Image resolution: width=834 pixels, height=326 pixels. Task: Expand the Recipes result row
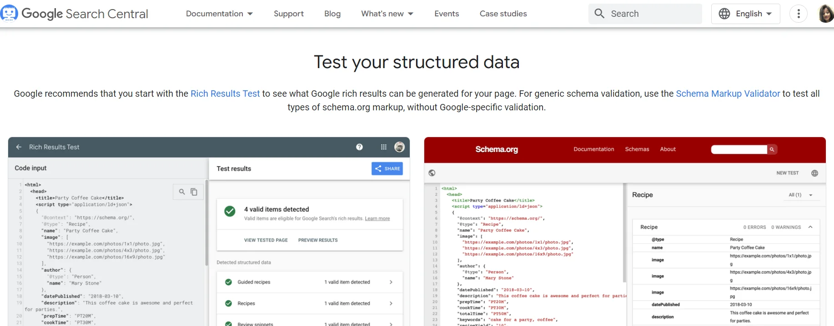310,303
